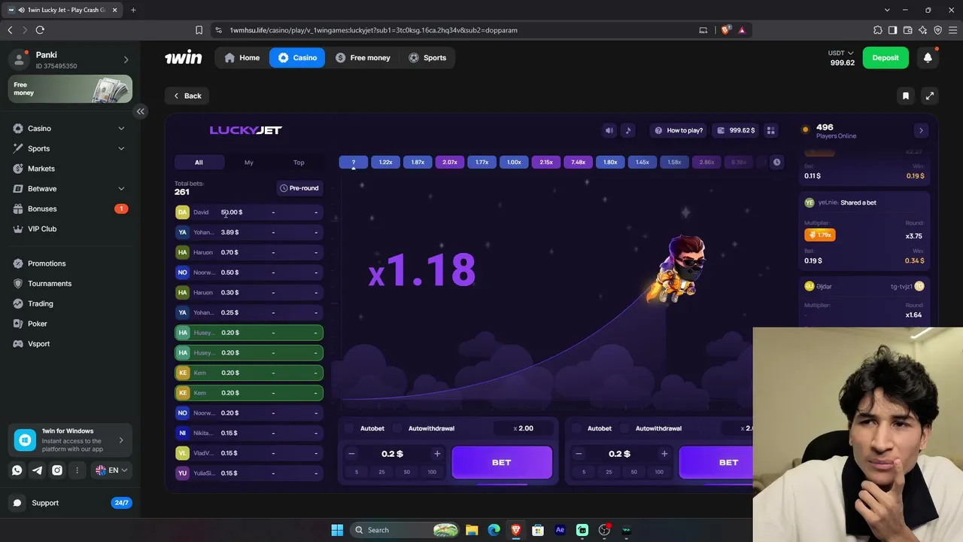The height and width of the screenshot is (542, 963).
Task: Open the USDT currency dropdown
Action: click(x=841, y=53)
